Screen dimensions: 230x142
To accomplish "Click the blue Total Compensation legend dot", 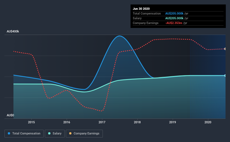I will pos(9,133).
